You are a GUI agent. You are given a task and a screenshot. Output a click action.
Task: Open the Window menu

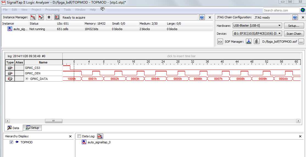pos(80,10)
